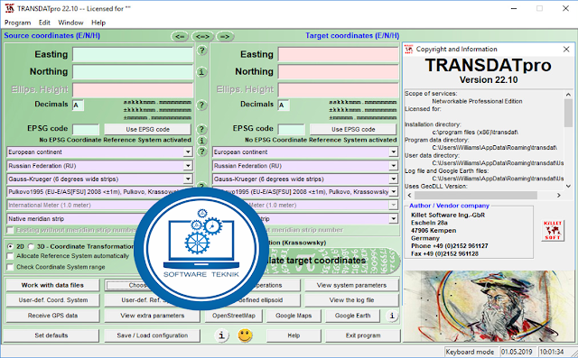Image resolution: width=578 pixels, height=358 pixels.
Task: Click Google Earth button
Action: coord(353,316)
